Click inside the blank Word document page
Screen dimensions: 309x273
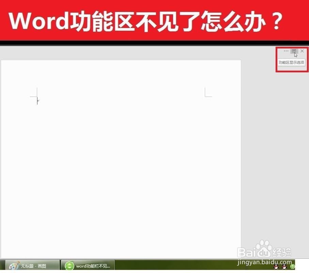point(121,159)
